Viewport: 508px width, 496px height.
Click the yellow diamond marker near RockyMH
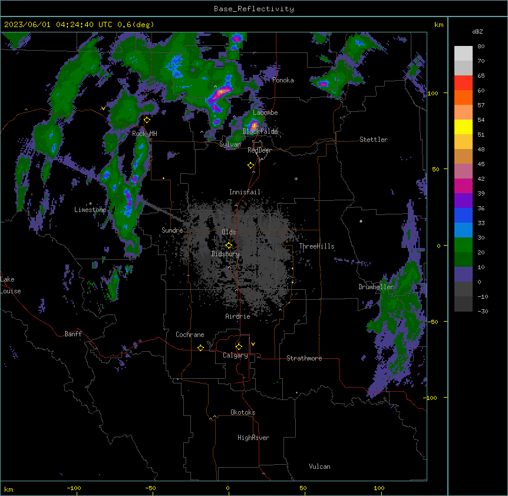coord(147,120)
